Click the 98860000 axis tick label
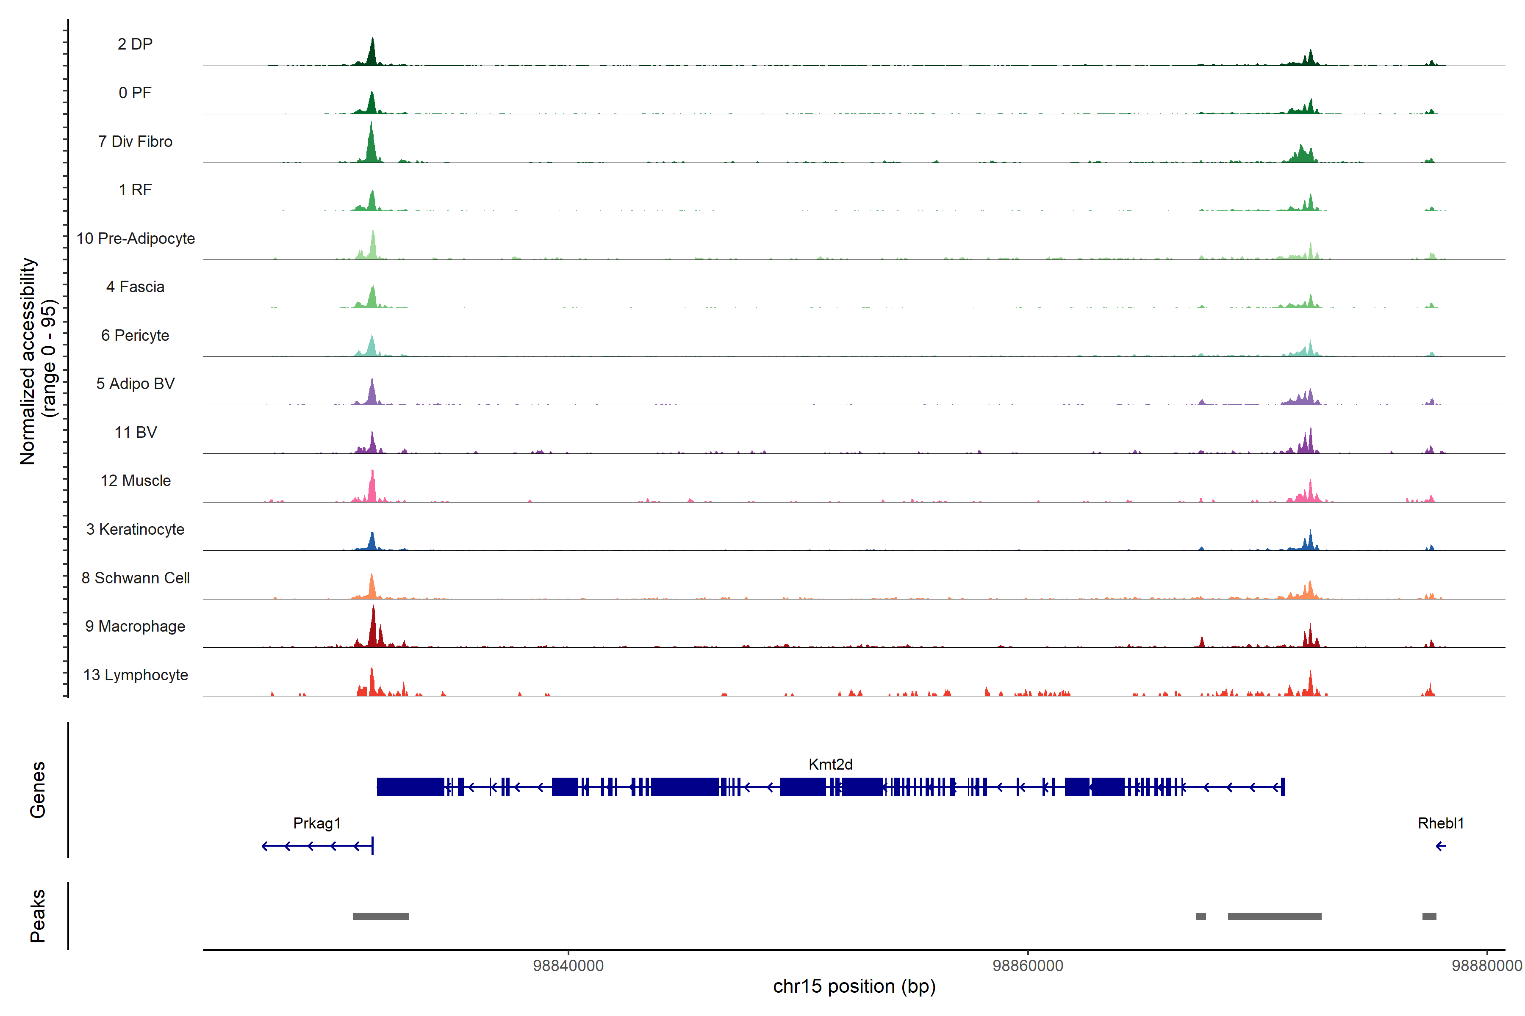The image size is (1525, 1016). pyautogui.click(x=1028, y=966)
